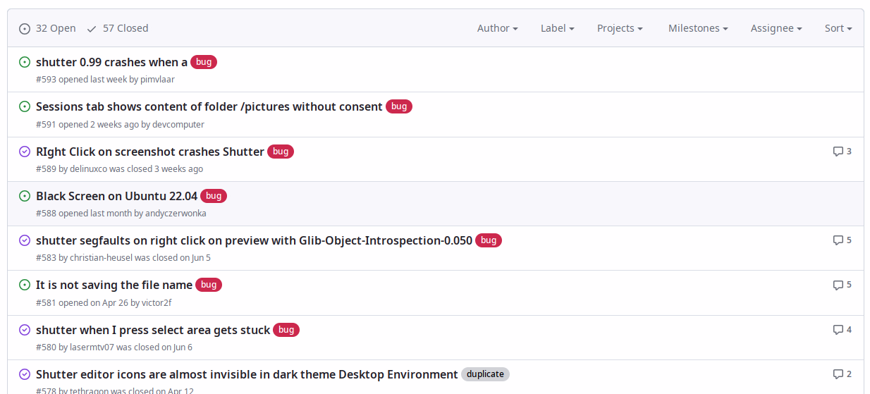This screenshot has width=870, height=394.
Task: Click bug label on Black Screen issue
Action: 214,196
